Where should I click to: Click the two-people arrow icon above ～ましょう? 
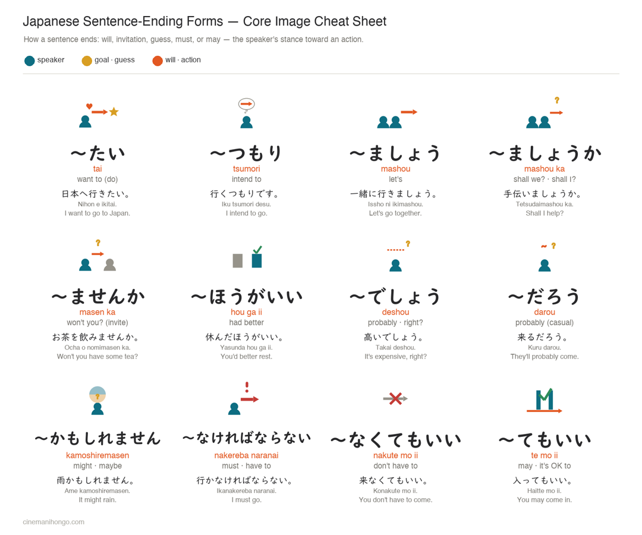(396, 118)
